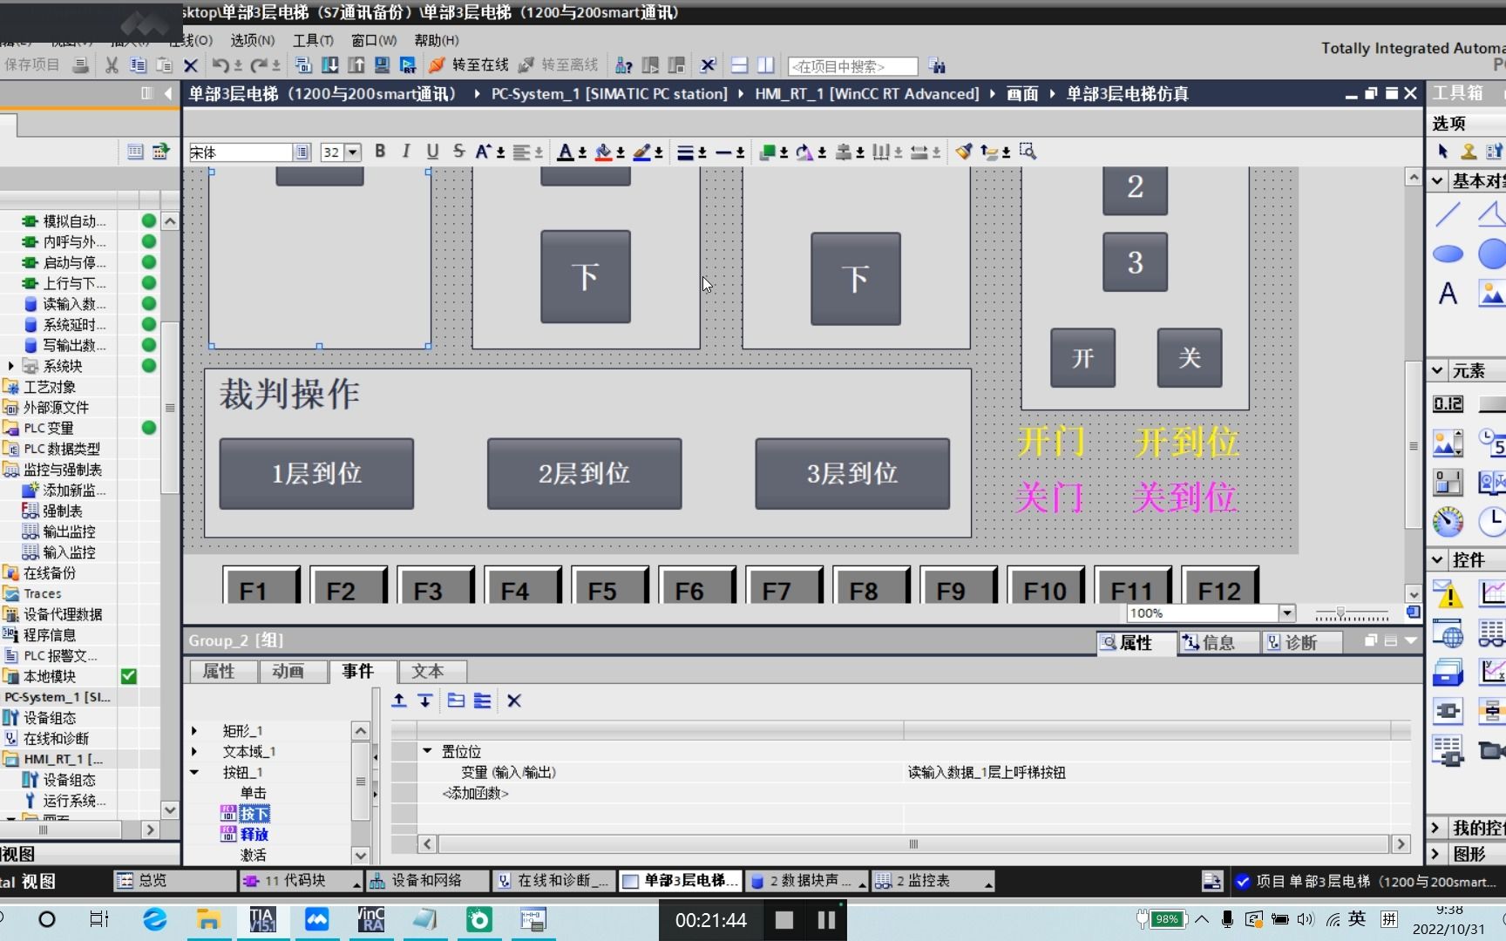
Task: Apply bold text formatting
Action: pos(380,152)
